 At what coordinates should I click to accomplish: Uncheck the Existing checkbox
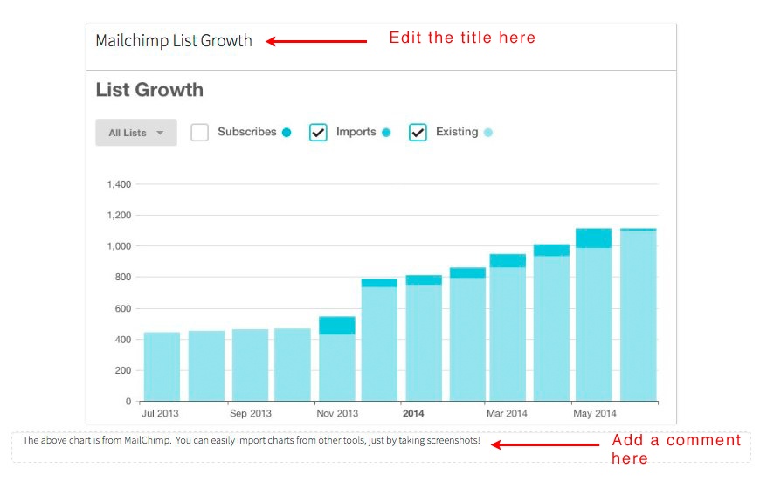(418, 133)
